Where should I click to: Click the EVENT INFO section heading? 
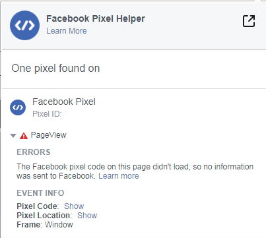[40, 193]
